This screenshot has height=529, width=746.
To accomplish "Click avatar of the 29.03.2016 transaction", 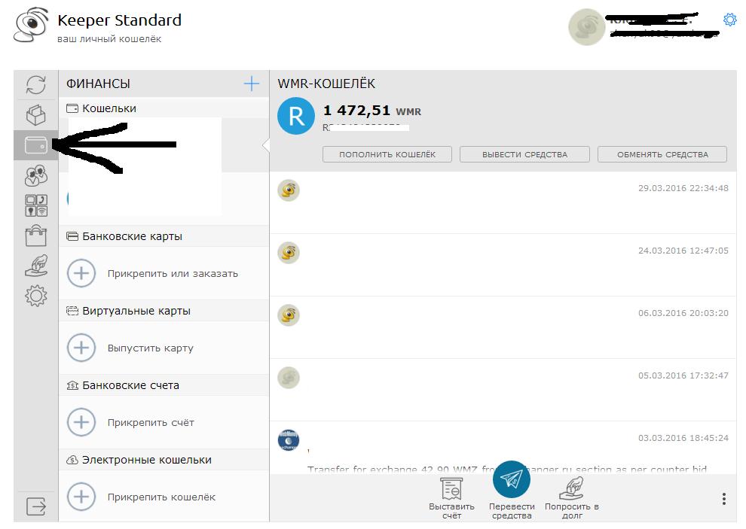I will 289,190.
